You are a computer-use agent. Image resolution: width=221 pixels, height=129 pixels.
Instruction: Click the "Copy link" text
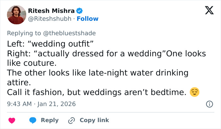pyautogui.click(x=94, y=120)
